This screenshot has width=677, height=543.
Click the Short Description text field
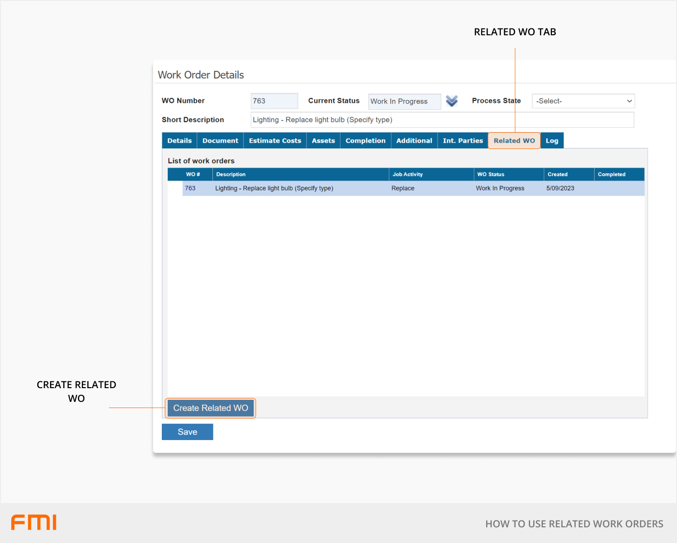(442, 120)
